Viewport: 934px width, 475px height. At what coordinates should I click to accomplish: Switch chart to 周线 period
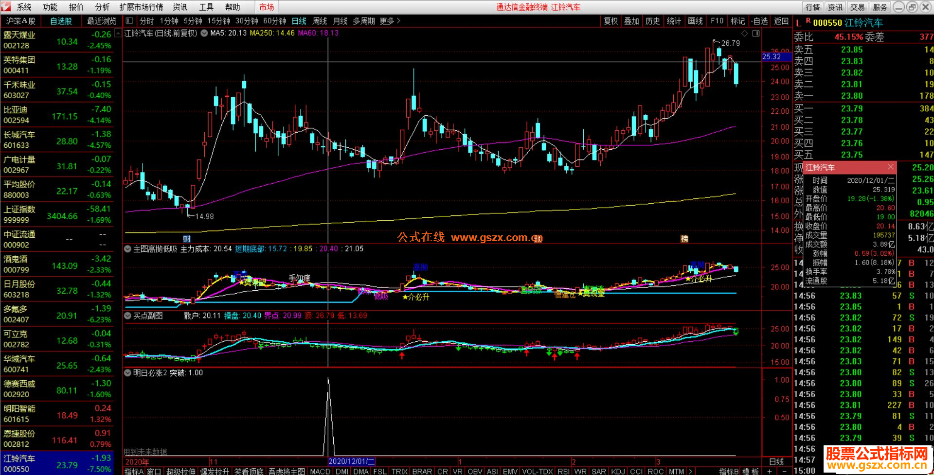click(x=320, y=21)
